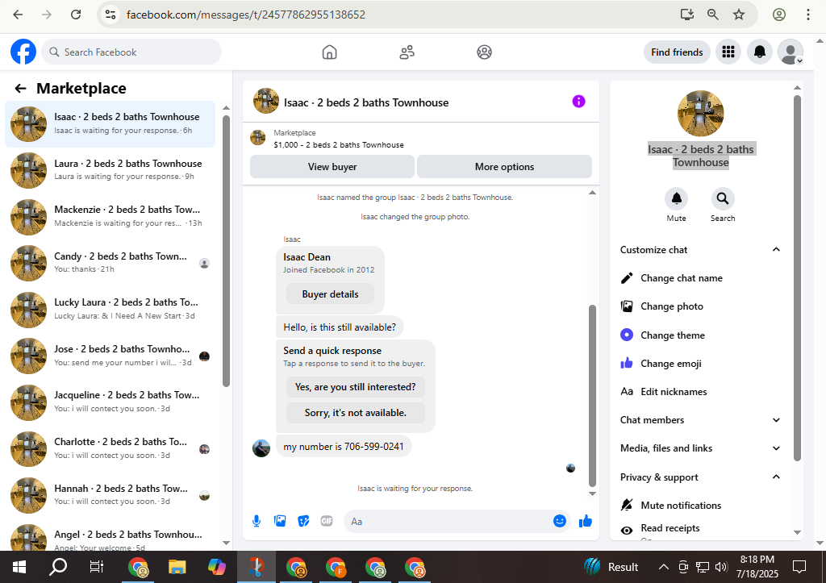Viewport: 826px width, 583px height.
Task: Open Windows notification center icon
Action: [799, 567]
